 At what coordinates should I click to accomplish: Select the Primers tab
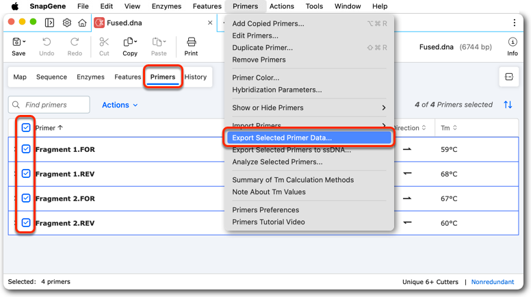[163, 77]
